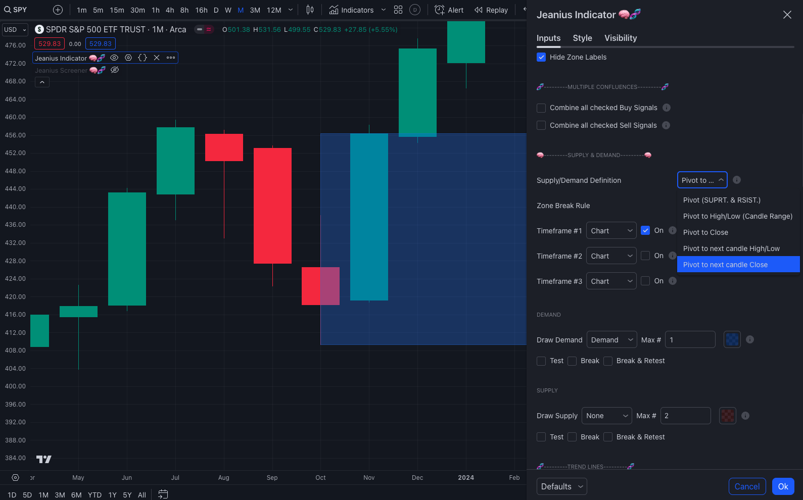Open indicator templates grid icon
This screenshot has height=500, width=803.
coord(398,10)
